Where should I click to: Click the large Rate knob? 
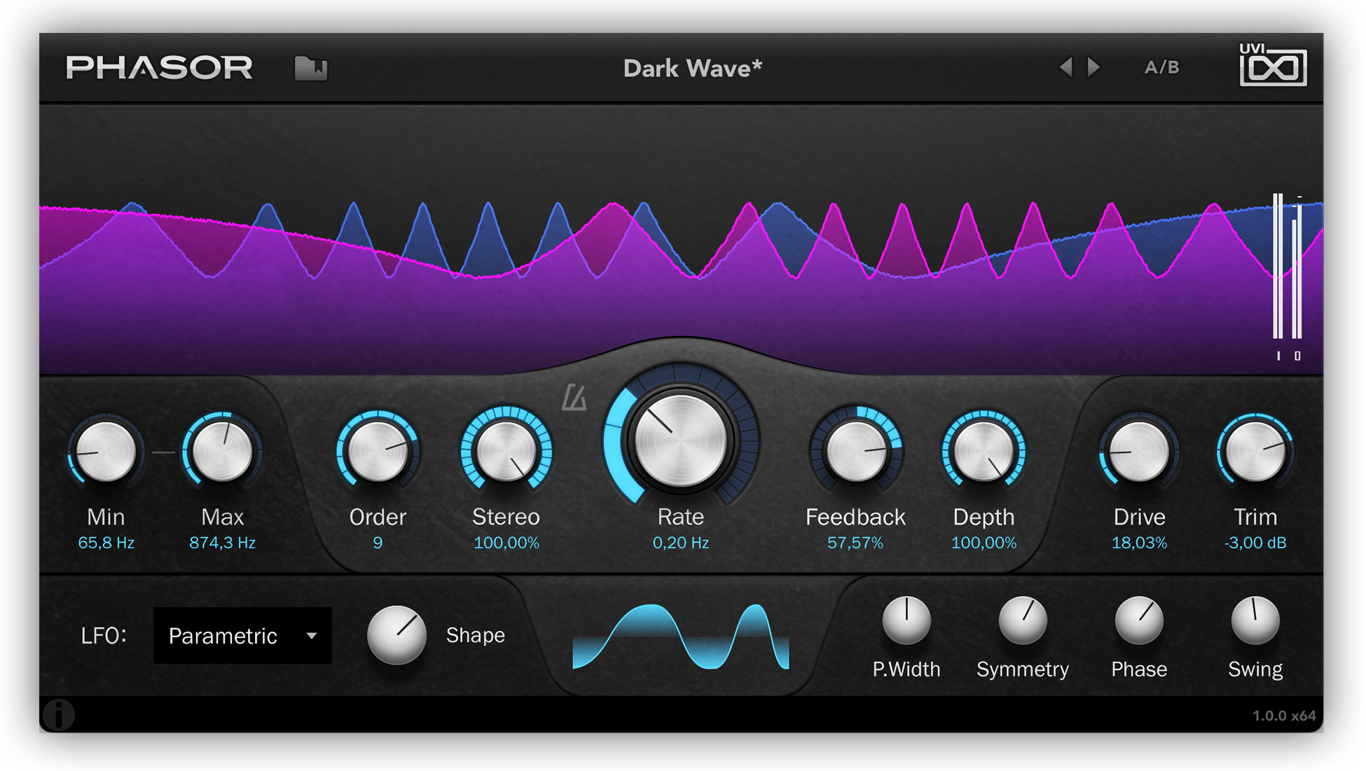pyautogui.click(x=680, y=440)
